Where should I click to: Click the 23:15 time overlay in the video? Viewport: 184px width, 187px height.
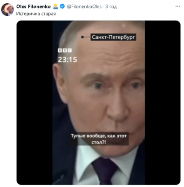[68, 59]
